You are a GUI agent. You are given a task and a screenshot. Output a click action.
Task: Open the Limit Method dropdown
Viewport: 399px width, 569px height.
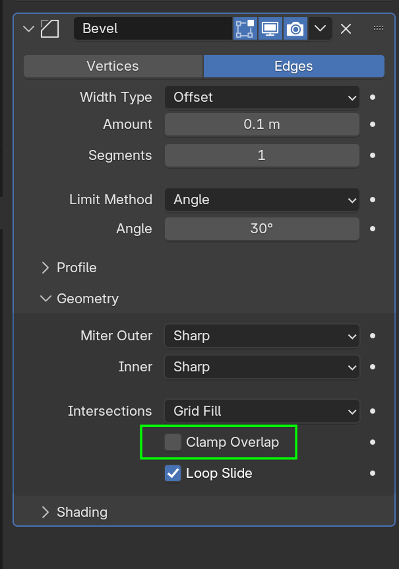click(261, 199)
